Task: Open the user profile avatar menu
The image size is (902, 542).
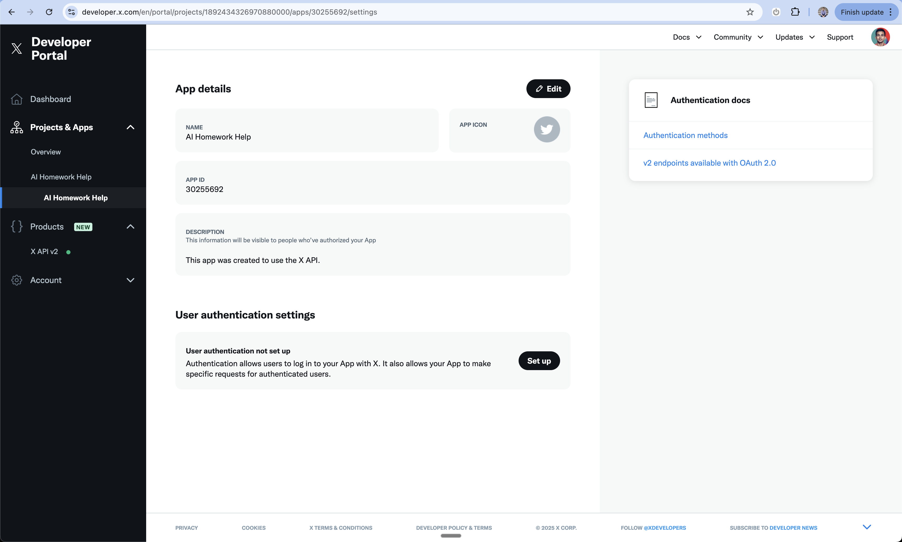Action: [x=880, y=37]
